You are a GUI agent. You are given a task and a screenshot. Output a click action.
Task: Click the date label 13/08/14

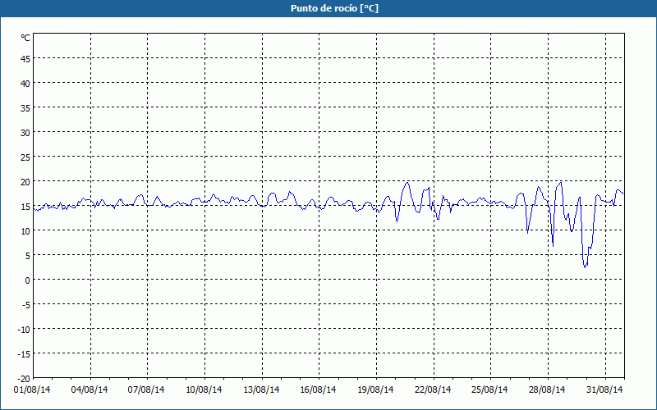tap(261, 389)
